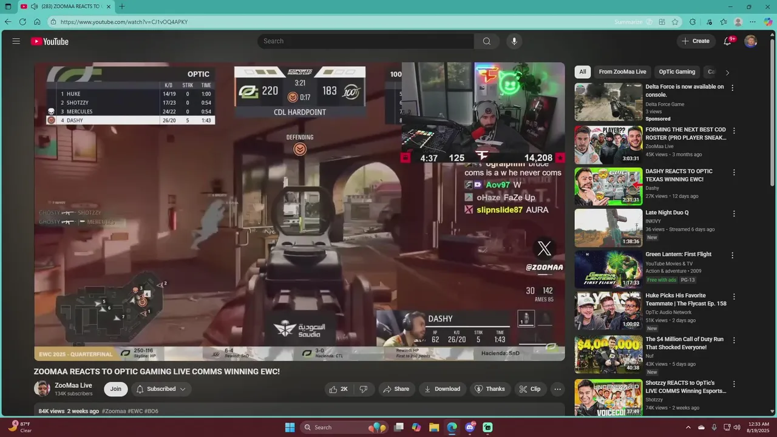
Task: Open Edge settings and more menu
Action: pos(753,22)
